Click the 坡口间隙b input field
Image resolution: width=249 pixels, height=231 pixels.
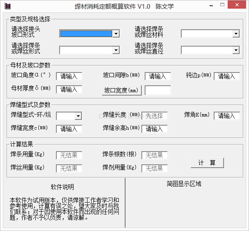[x=158, y=76]
